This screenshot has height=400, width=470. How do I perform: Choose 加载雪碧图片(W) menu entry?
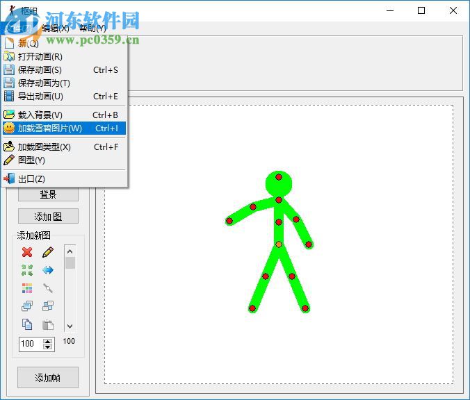pyautogui.click(x=64, y=128)
